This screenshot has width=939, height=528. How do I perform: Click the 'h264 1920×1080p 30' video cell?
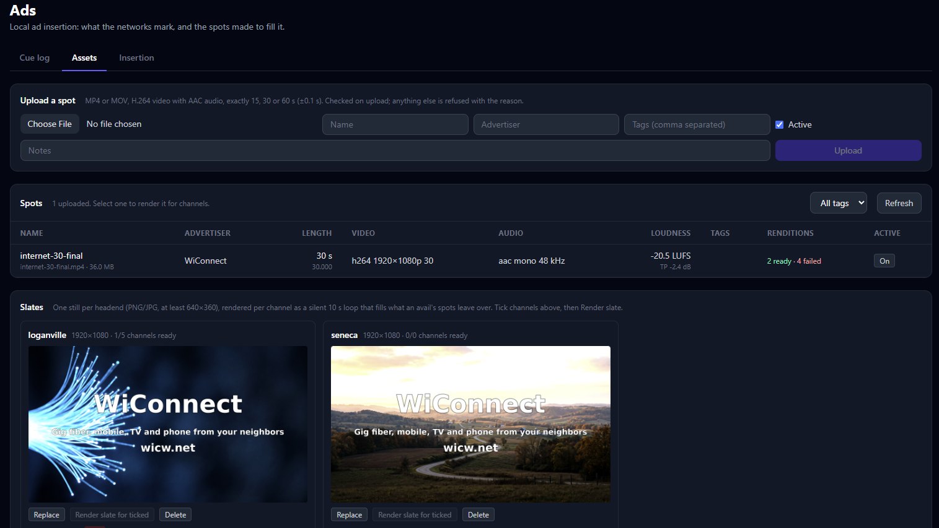pos(392,261)
